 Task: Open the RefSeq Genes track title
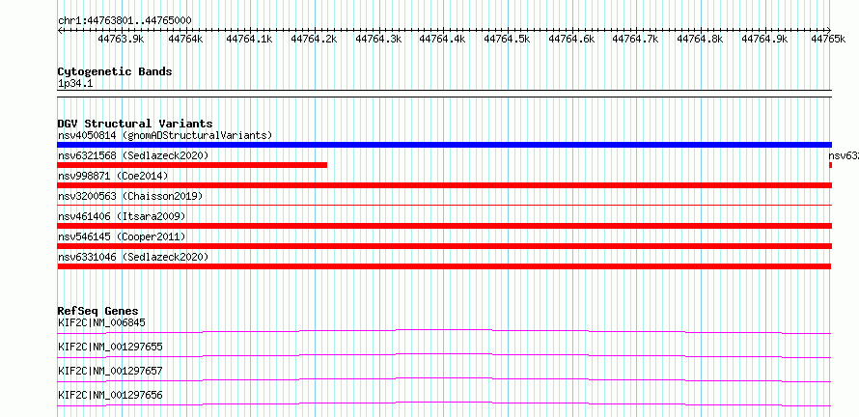97,311
